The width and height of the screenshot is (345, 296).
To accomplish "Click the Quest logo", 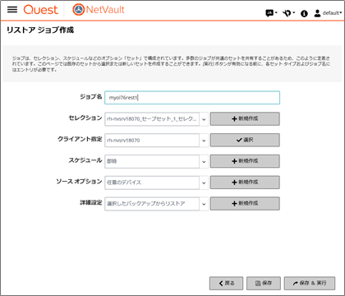I will pos(41,10).
